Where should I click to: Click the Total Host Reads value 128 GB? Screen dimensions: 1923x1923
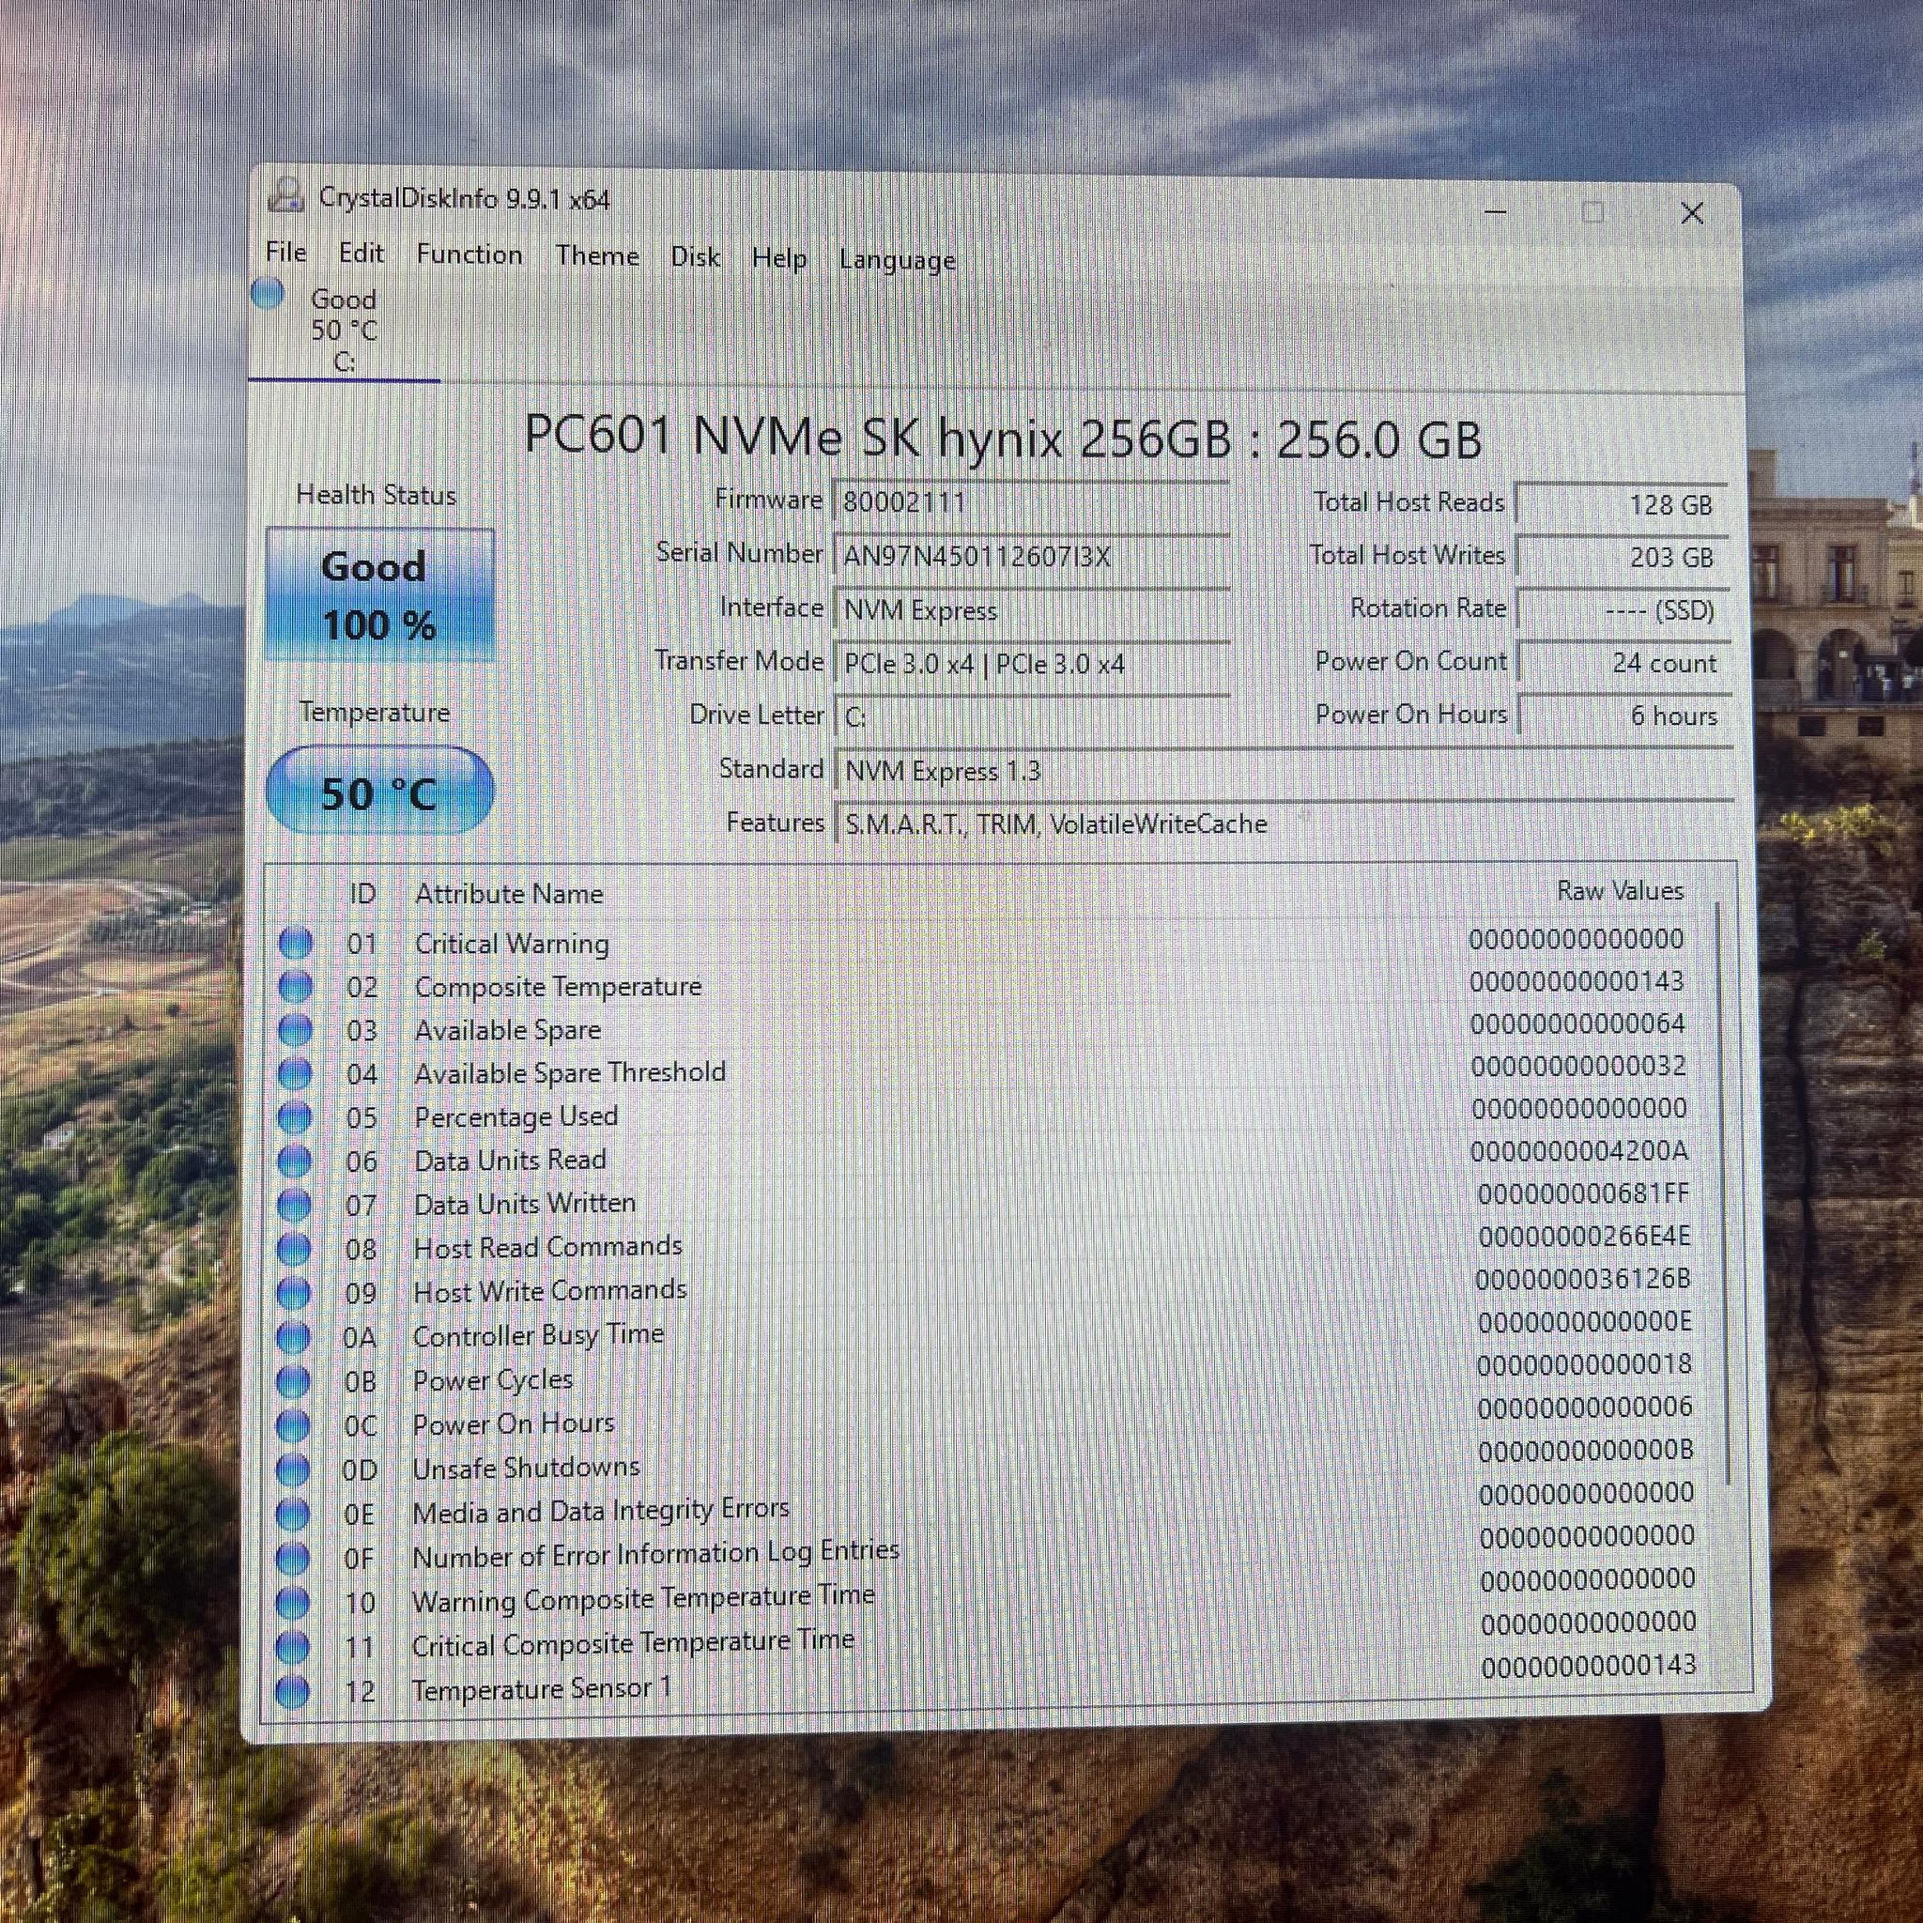(1623, 503)
